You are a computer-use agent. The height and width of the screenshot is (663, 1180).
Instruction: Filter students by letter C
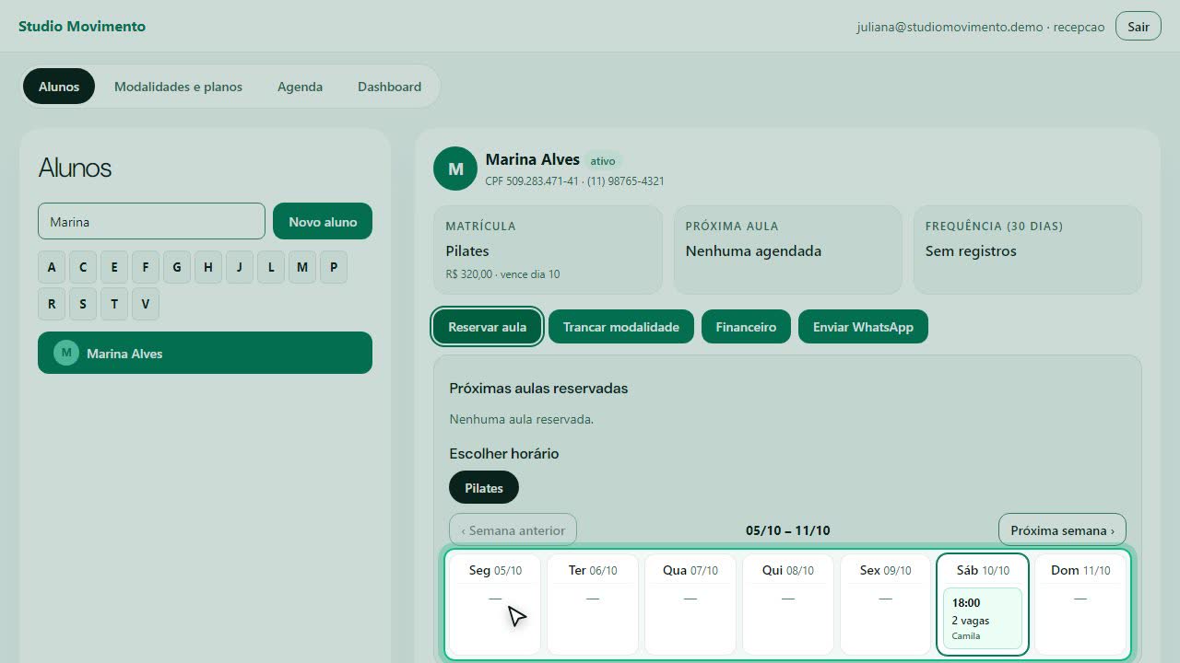[x=83, y=267]
